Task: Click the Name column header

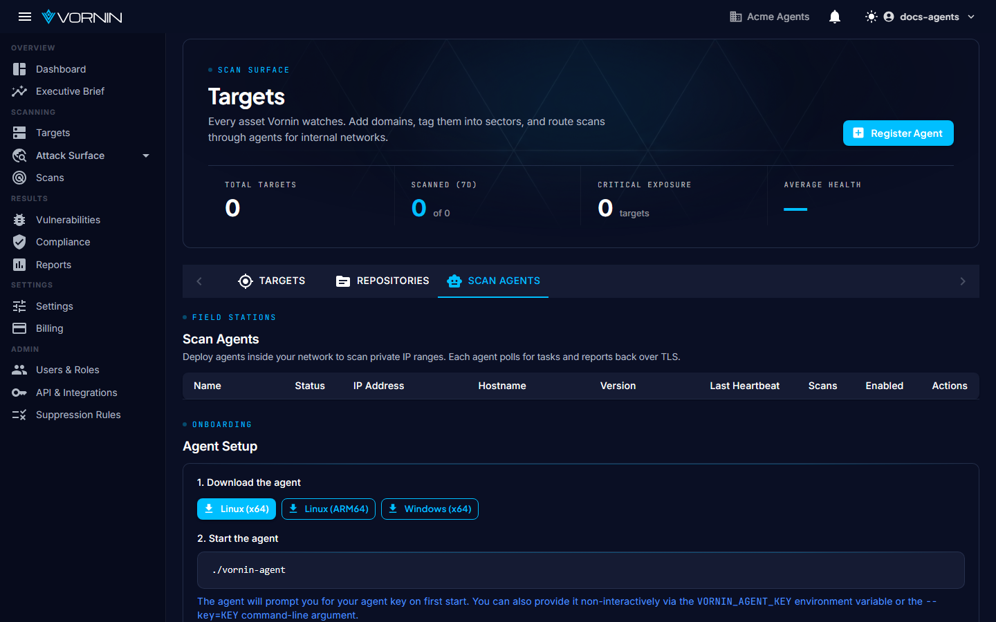Action: click(207, 386)
